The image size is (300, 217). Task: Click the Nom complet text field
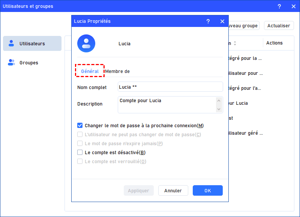click(170, 87)
